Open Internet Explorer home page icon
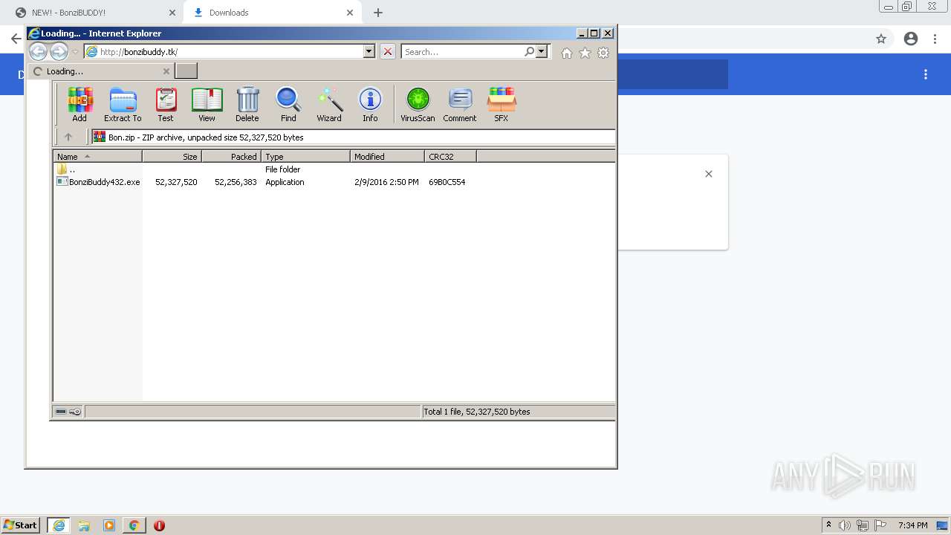This screenshot has width=951, height=535. pos(567,53)
